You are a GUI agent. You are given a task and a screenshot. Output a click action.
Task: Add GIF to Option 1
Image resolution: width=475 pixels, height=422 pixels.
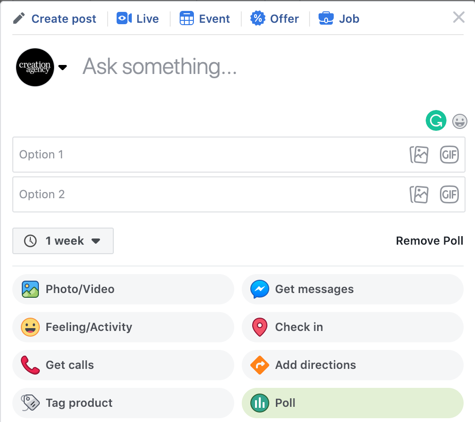click(449, 155)
